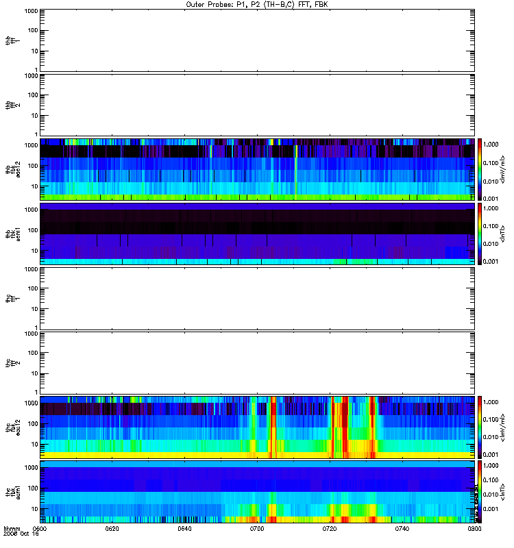The image size is (514, 548).
Task: Click the thb fbk edc12 spectrogram panel
Action: click(257, 169)
